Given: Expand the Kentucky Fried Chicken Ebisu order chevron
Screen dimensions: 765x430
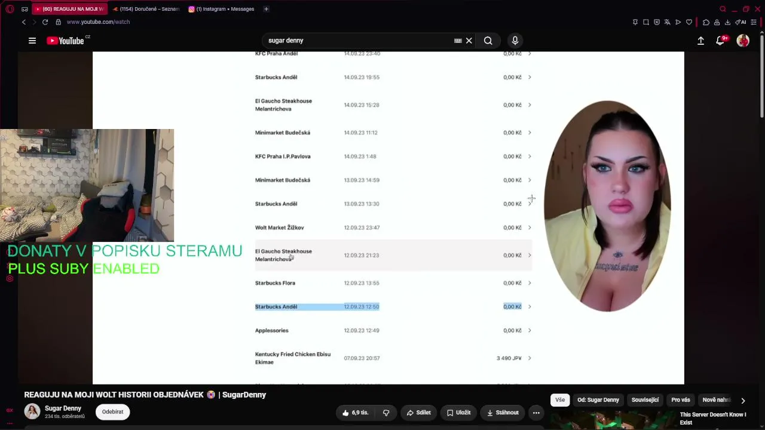Looking at the screenshot, I should (x=530, y=358).
